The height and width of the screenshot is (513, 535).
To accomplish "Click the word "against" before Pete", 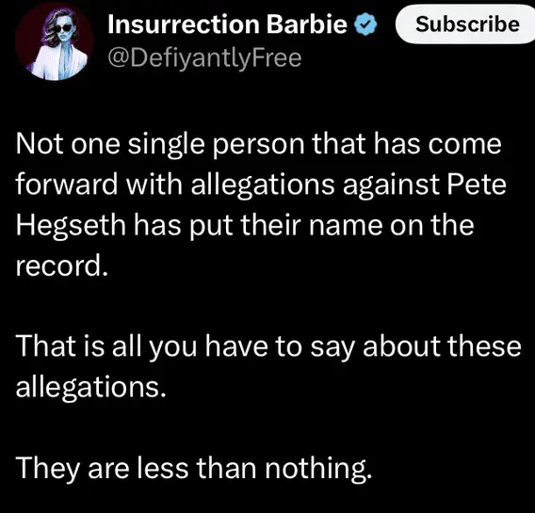I will pos(390,186).
